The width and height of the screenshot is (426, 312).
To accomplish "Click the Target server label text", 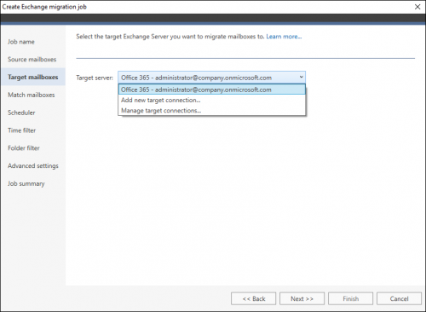I will coord(95,78).
